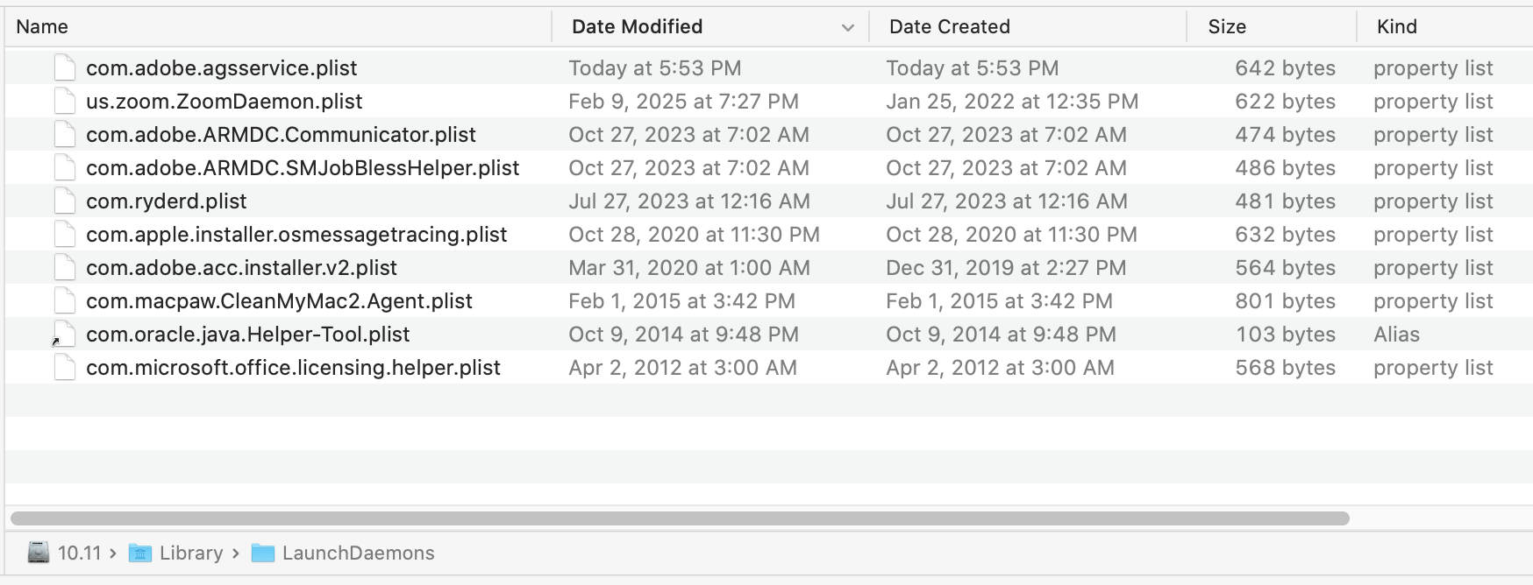
Task: Sort files by Kind column header
Action: [1396, 27]
